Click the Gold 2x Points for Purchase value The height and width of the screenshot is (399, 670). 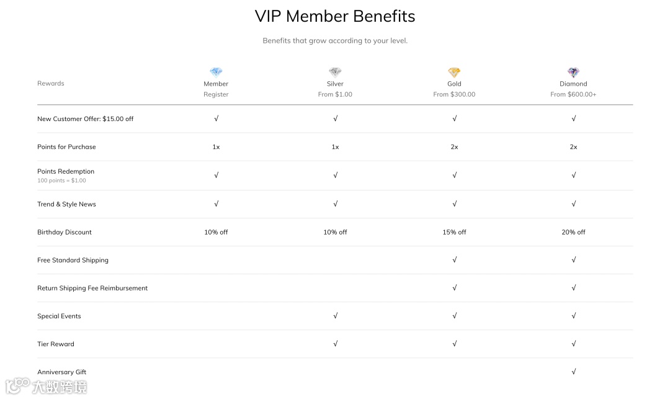454,147
